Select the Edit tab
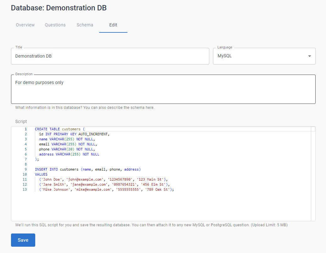The image size is (326, 253). [113, 25]
